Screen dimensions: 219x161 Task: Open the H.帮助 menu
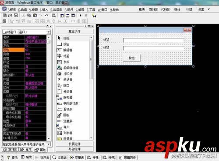(x=114, y=10)
